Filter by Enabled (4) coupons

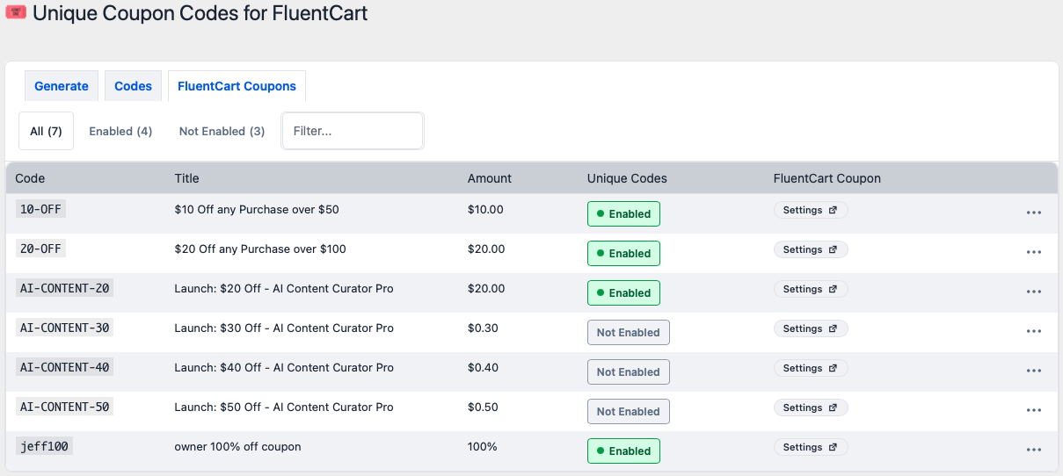[120, 131]
